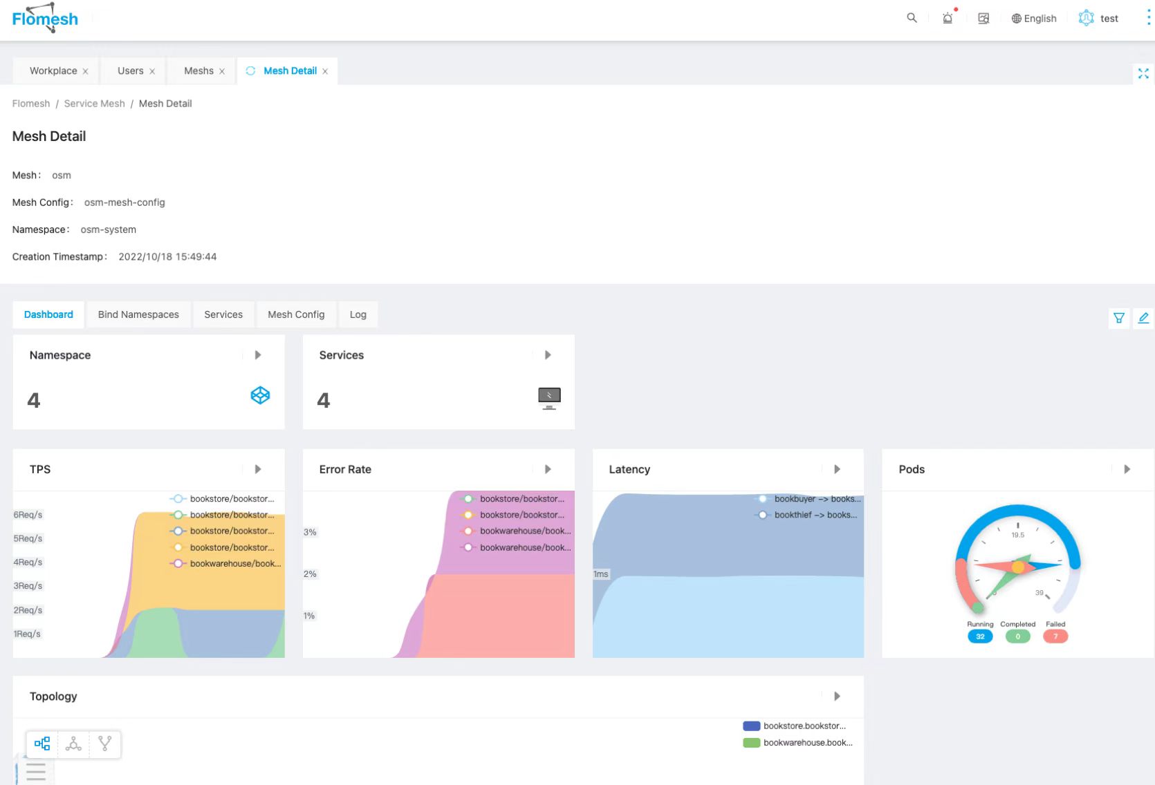Screen dimensions: 1155x785
Task: Toggle the bookthief series in Latency legend
Action: [806, 515]
